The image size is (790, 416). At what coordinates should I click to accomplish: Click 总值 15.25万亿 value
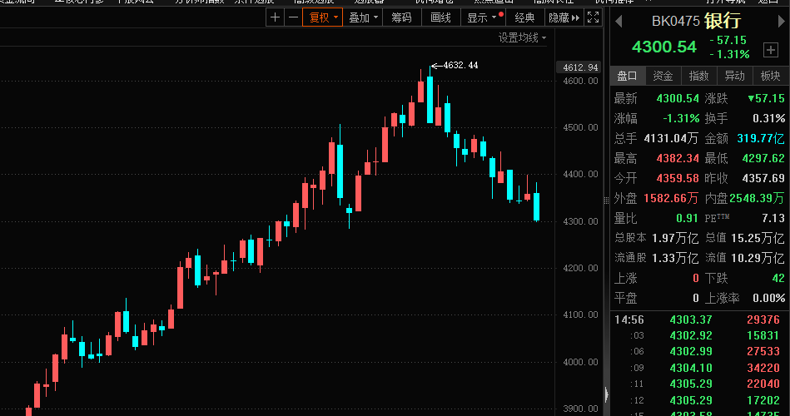758,238
